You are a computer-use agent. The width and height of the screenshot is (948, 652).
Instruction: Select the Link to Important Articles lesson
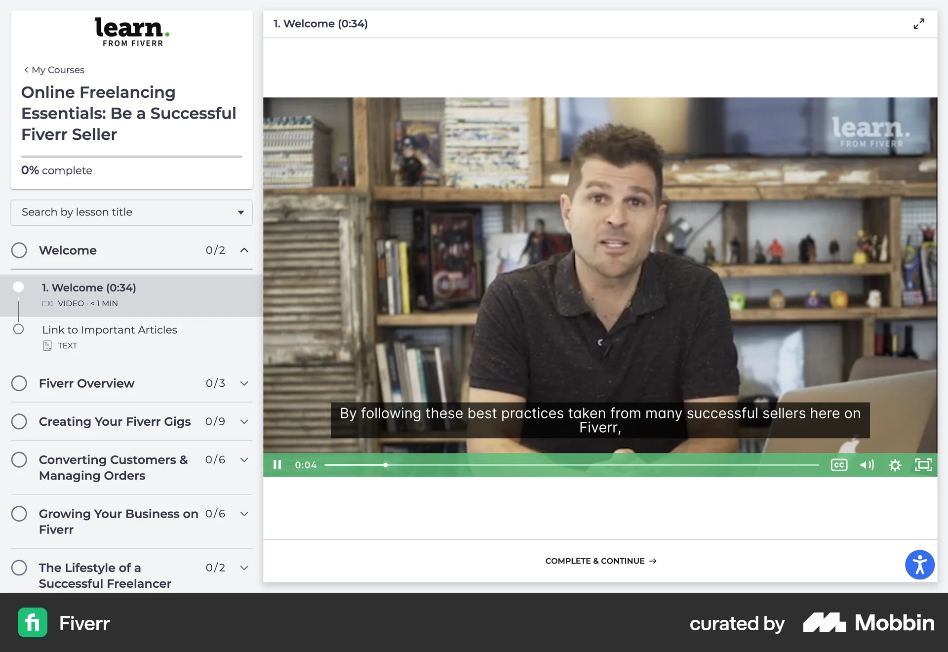click(x=110, y=330)
